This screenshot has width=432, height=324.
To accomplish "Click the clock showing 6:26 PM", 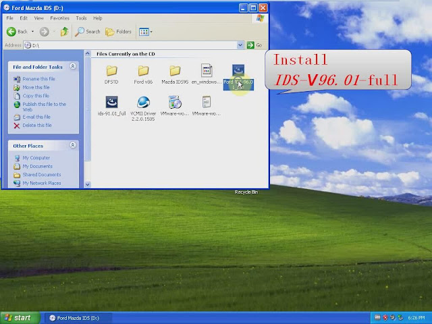I will coord(416,318).
